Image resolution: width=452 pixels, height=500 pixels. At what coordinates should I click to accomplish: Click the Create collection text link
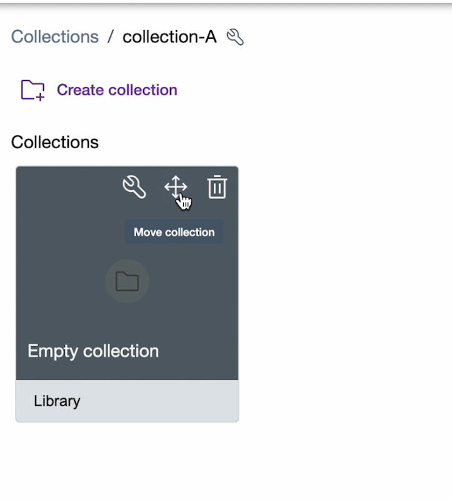pos(117,90)
